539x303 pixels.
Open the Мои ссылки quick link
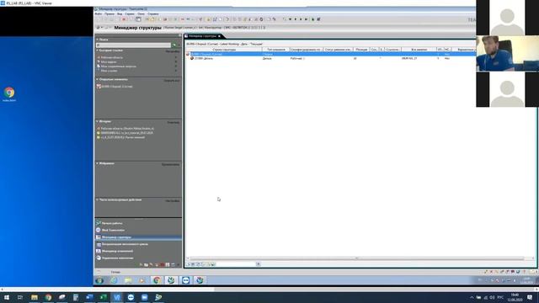(109, 71)
